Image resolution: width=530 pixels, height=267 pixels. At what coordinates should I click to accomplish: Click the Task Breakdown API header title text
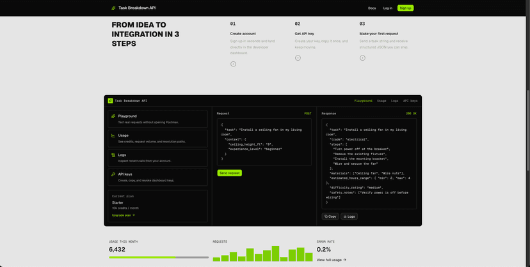[137, 8]
